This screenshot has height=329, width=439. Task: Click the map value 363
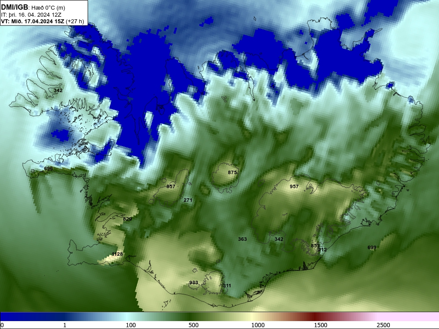tap(242, 239)
